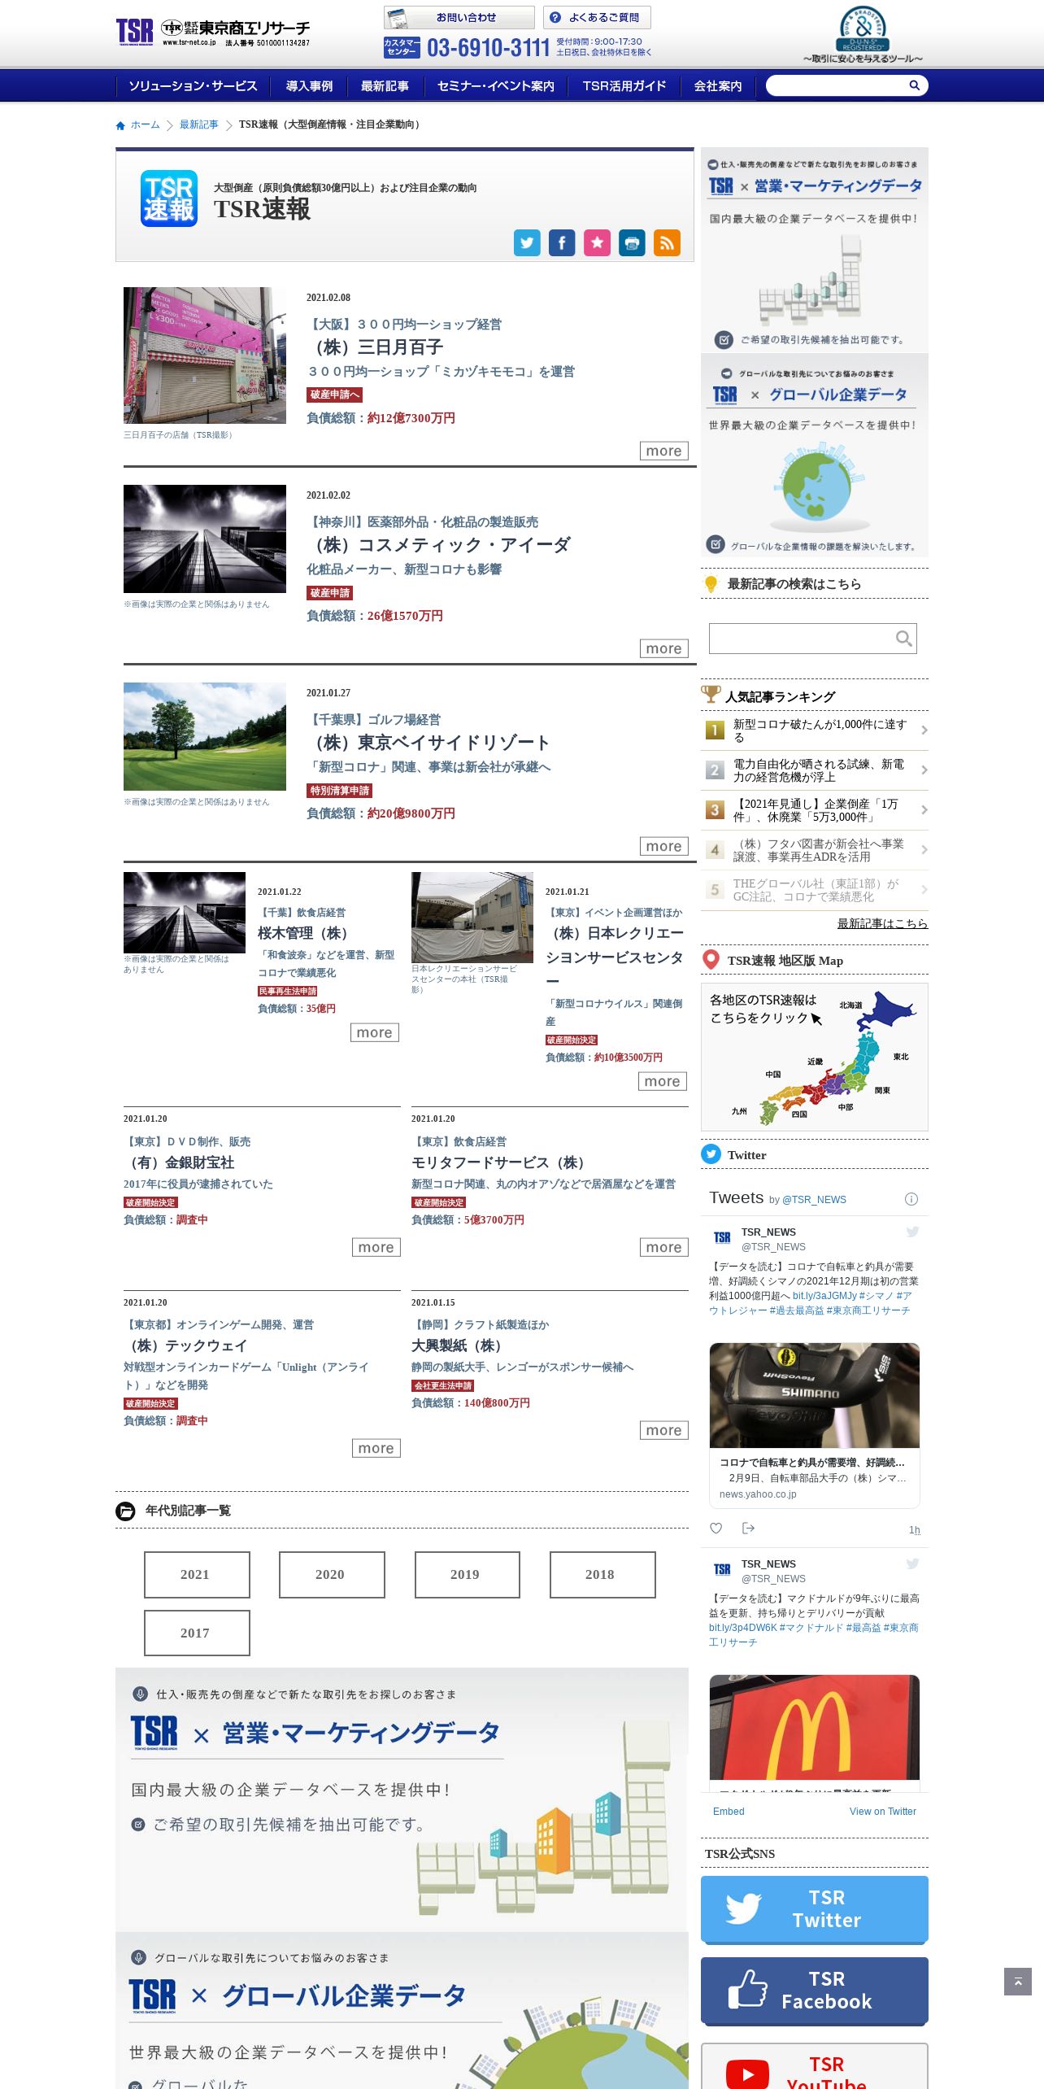Click more for 東京ベイサイドリゾート article

pyautogui.click(x=663, y=846)
